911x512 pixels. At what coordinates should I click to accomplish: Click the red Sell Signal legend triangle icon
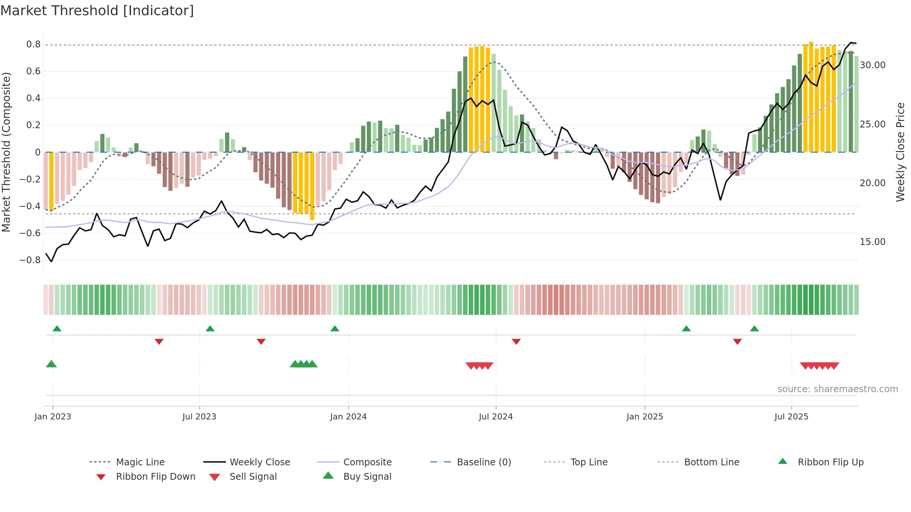coord(214,477)
